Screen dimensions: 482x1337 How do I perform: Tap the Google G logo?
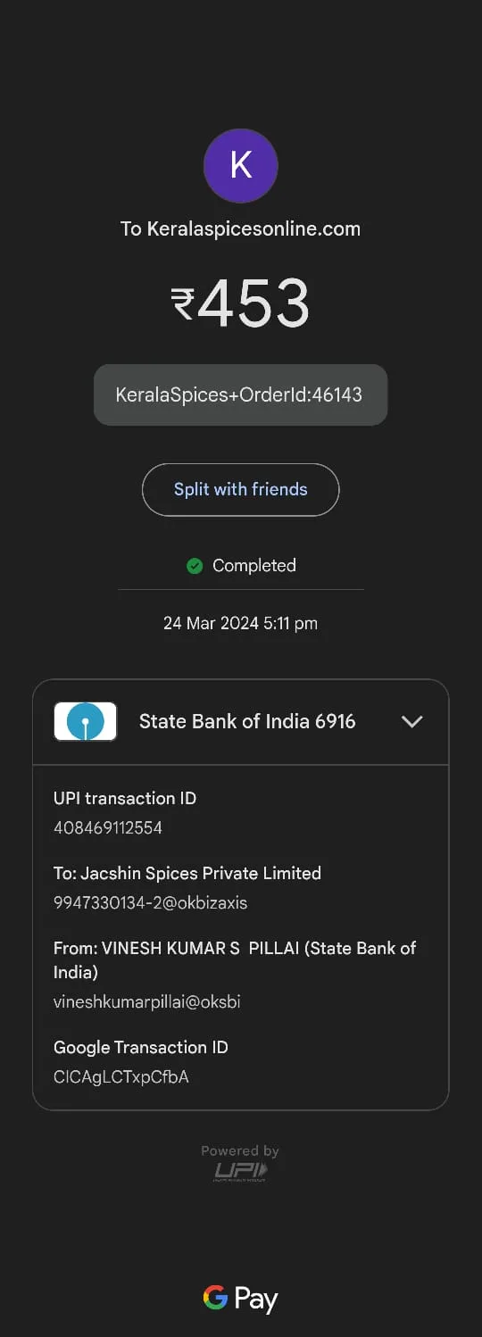point(215,1297)
